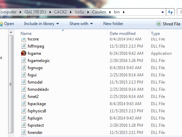Select the fxpackage file name

point(37,104)
